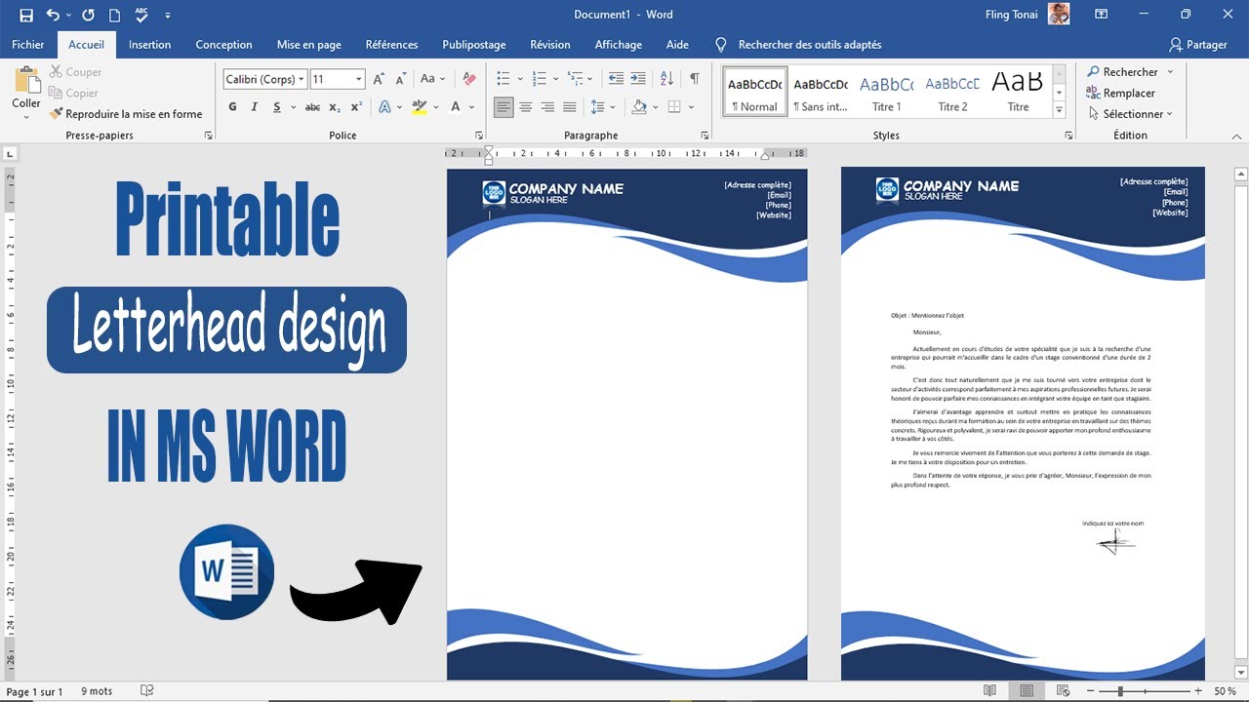This screenshot has height=702, width=1249.
Task: Open the Paragraphe dialog launcher
Action: point(705,136)
